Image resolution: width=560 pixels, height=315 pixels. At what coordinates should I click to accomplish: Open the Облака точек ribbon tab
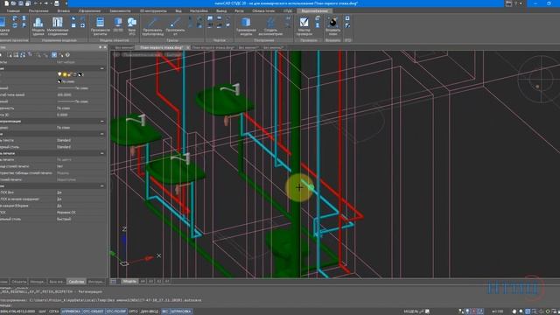[263, 11]
